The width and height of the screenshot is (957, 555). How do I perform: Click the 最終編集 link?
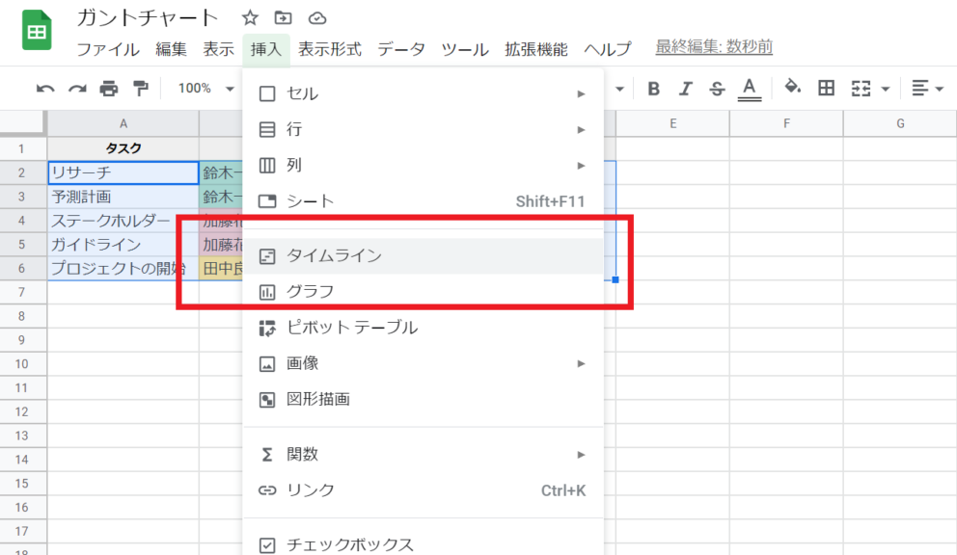pyautogui.click(x=712, y=45)
